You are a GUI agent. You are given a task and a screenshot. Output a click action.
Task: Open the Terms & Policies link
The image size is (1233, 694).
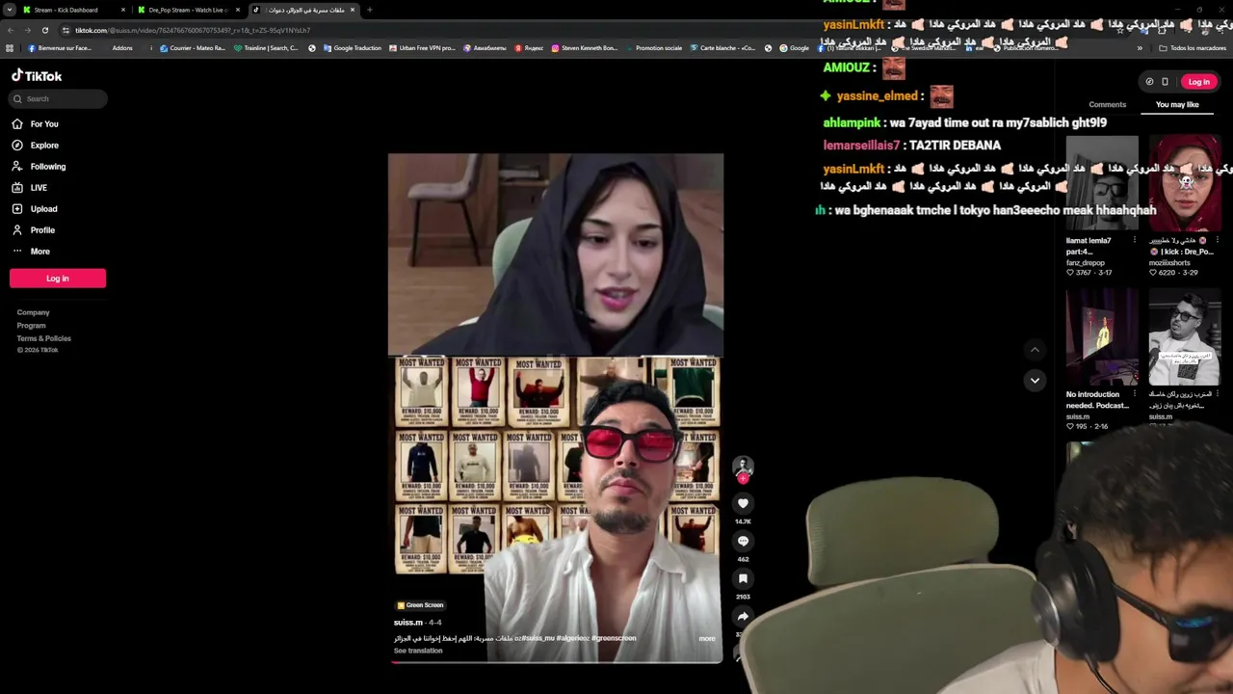(x=43, y=338)
